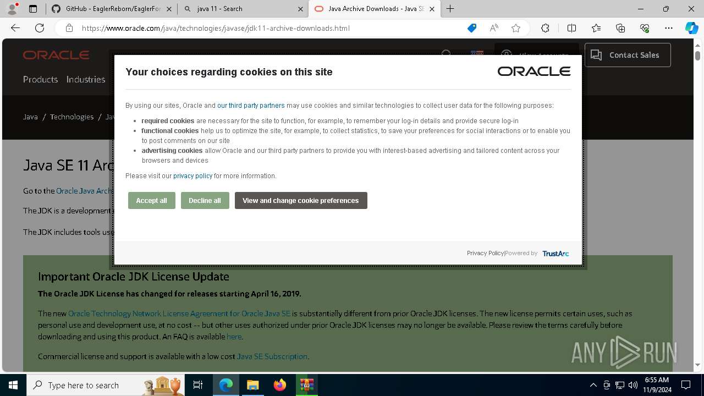704x396 pixels.
Task: Open Firefox from the taskbar
Action: tap(279, 385)
